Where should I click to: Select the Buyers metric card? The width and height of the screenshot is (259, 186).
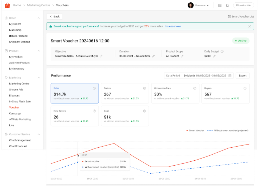226,93
